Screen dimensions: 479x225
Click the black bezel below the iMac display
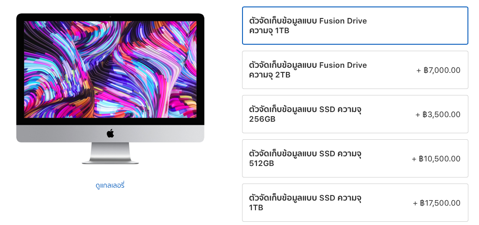coord(110,121)
